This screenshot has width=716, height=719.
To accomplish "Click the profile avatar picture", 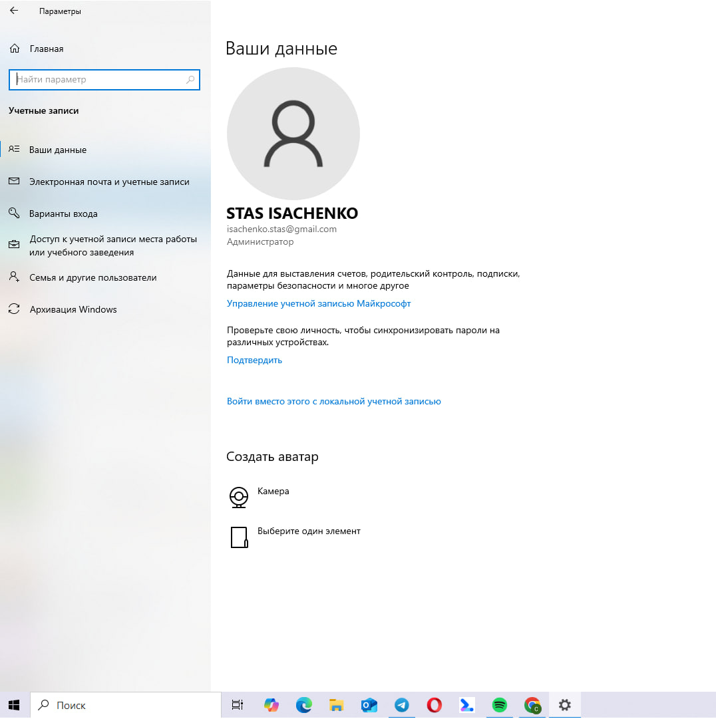I will tap(293, 134).
